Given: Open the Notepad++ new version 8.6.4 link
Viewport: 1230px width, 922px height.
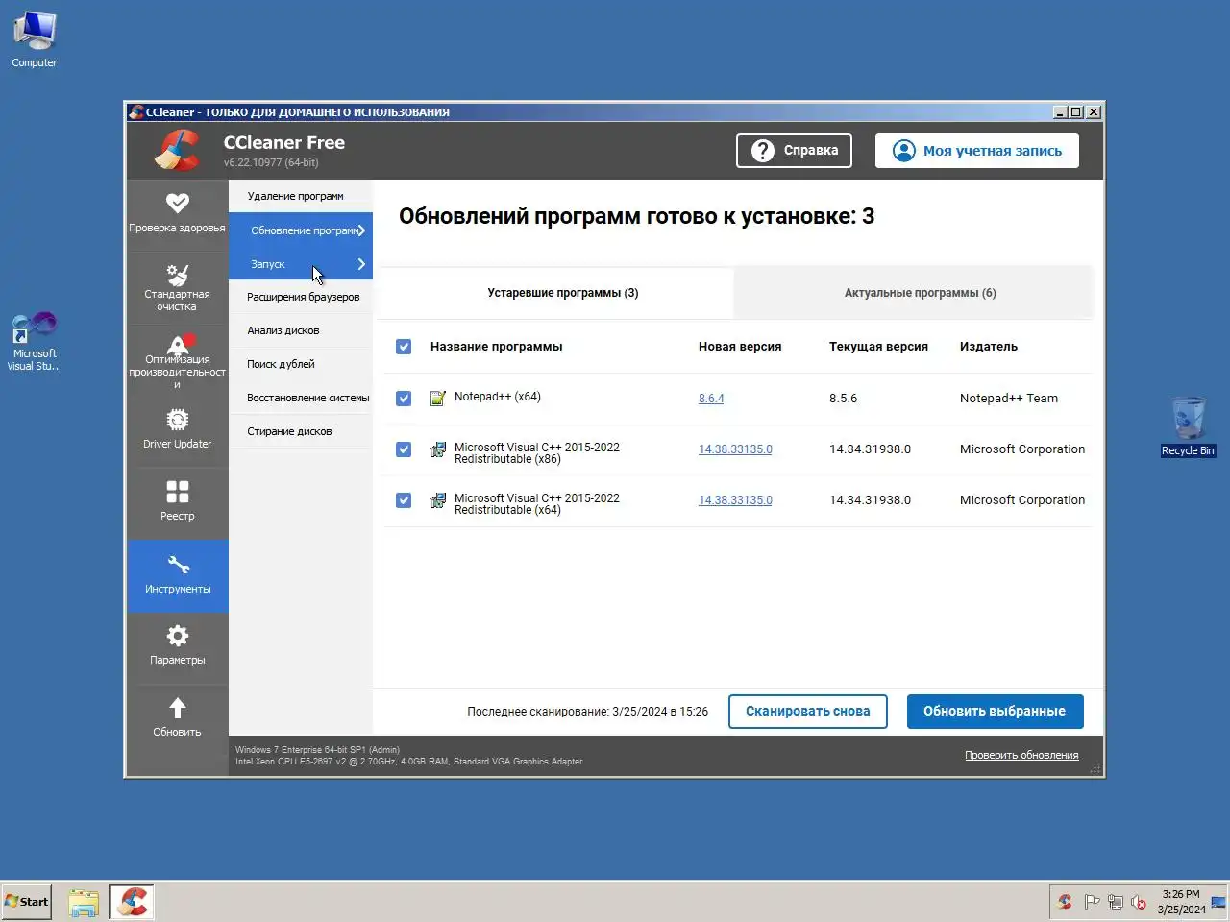Looking at the screenshot, I should [711, 399].
